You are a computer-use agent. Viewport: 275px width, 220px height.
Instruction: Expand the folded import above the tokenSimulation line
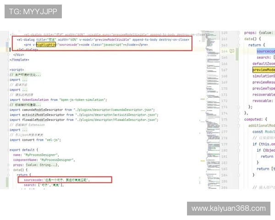pyautogui.click(x=24, y=89)
